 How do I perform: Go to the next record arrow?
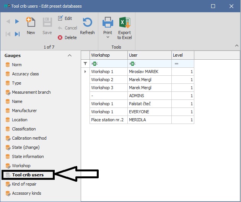[17, 21]
